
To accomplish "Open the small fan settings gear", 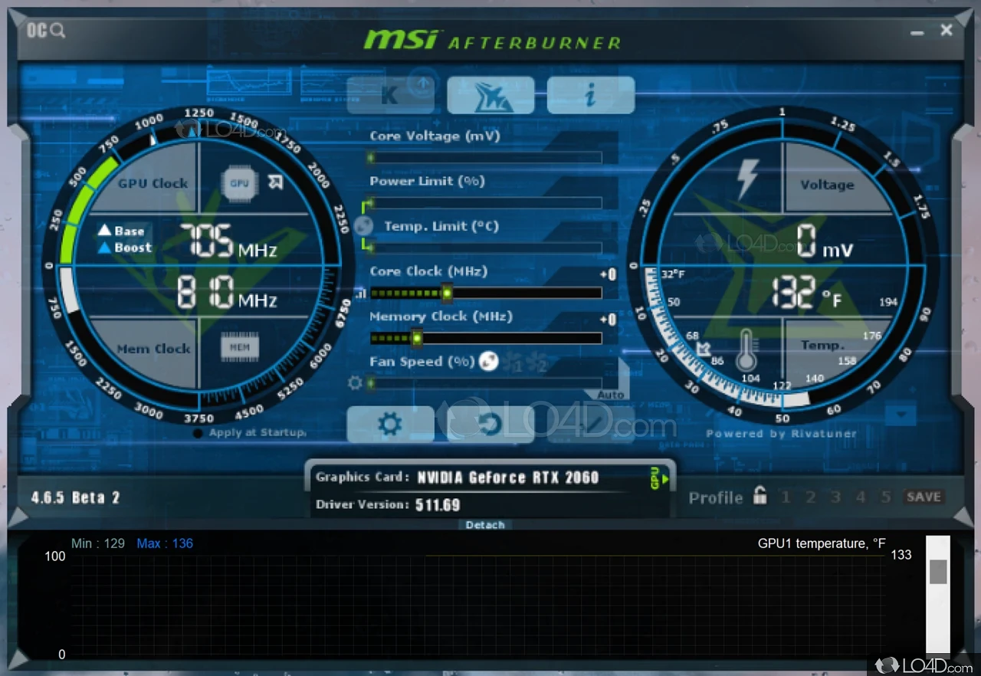I will (355, 382).
